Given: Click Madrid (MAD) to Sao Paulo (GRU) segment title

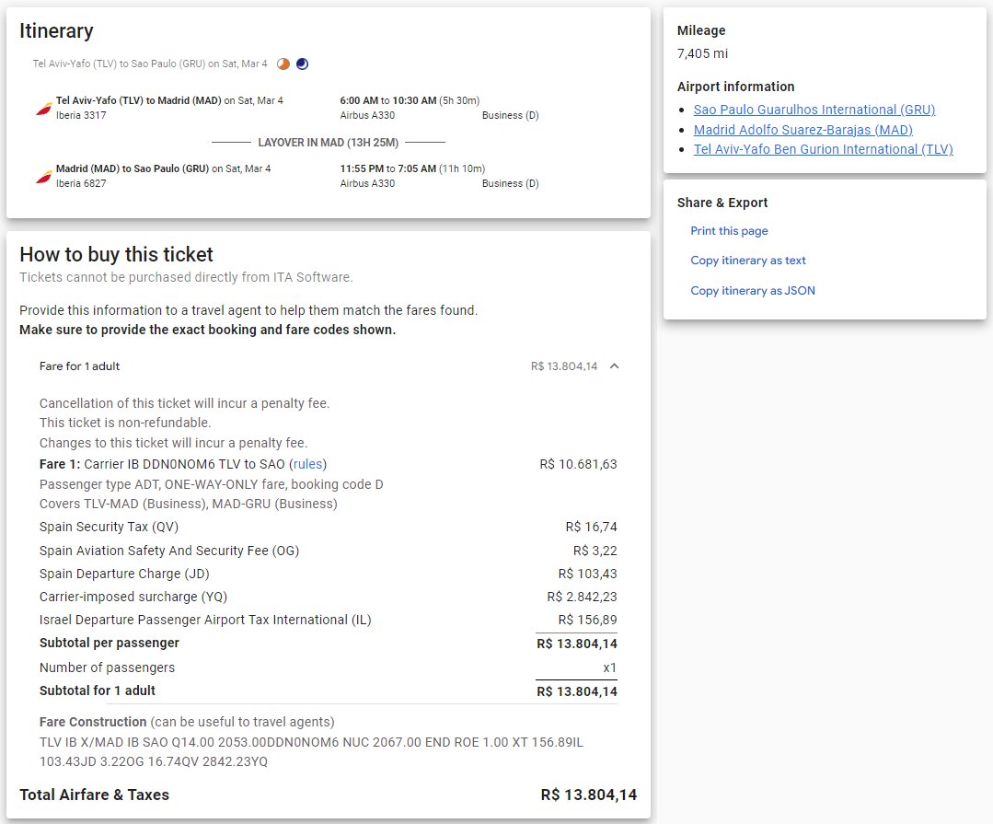Looking at the screenshot, I should coord(132,168).
